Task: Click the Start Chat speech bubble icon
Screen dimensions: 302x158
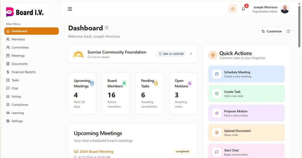Action: [x=217, y=152]
